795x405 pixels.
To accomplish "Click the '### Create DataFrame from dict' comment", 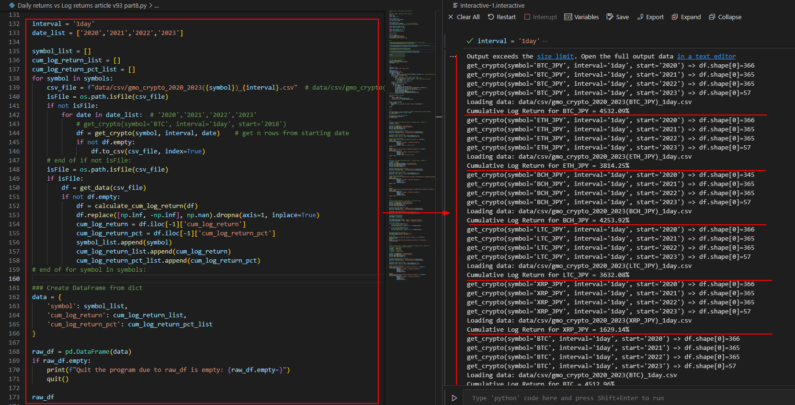I will 87,288.
